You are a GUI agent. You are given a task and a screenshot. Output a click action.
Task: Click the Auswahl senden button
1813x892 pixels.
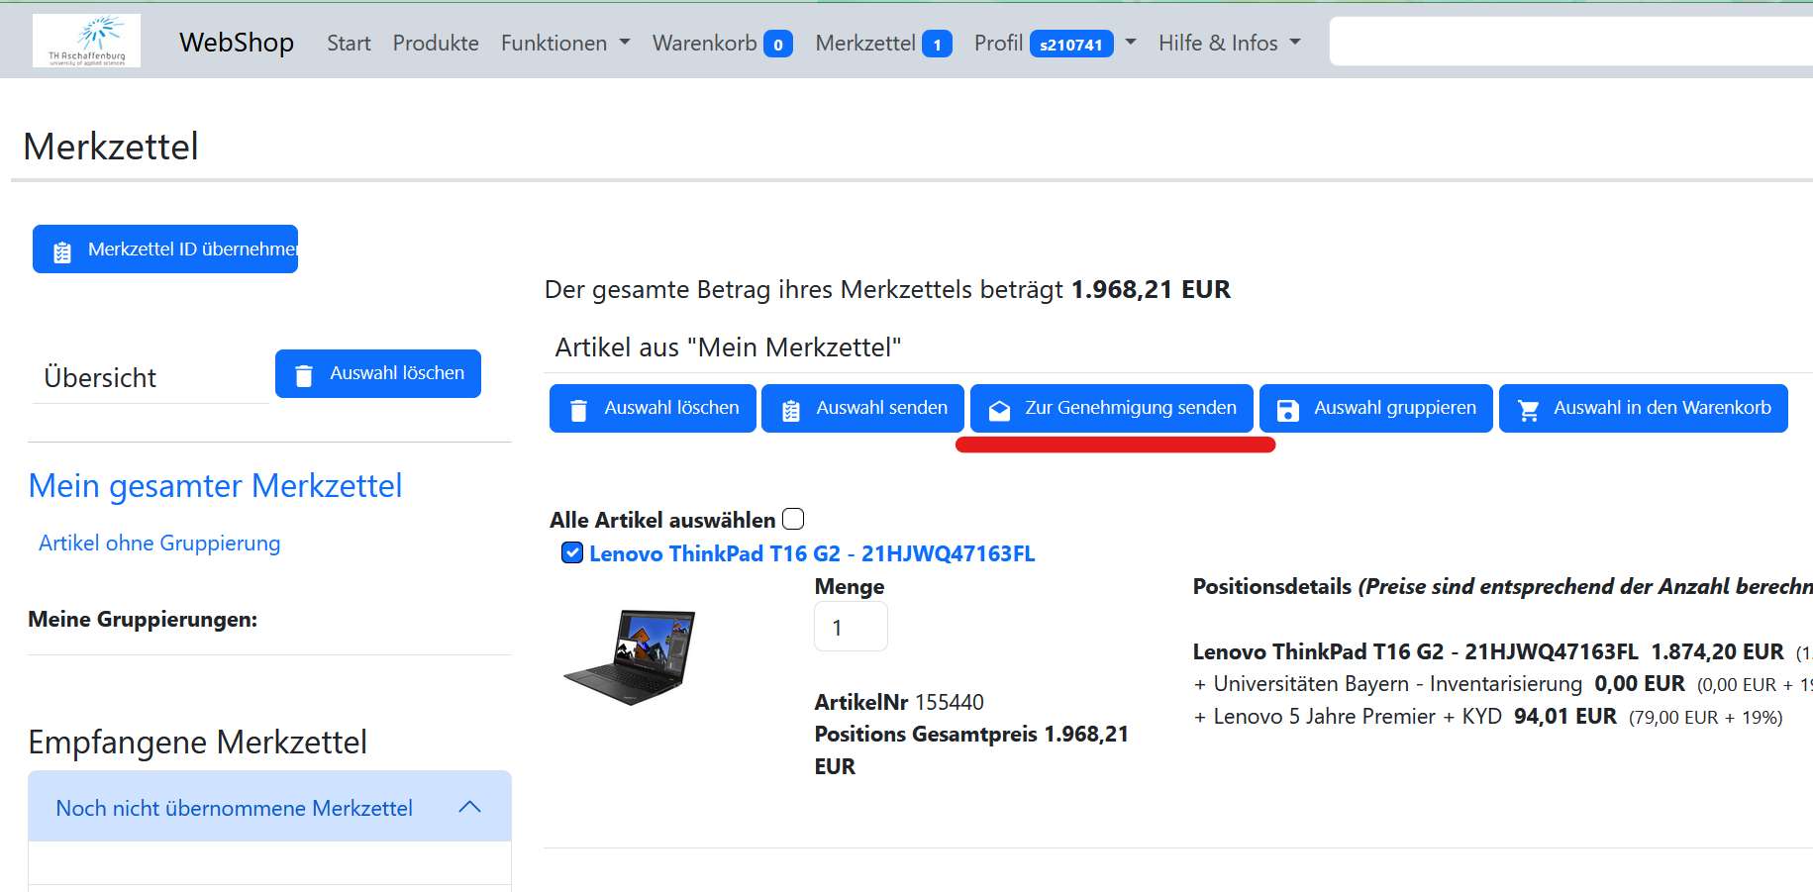point(862,408)
